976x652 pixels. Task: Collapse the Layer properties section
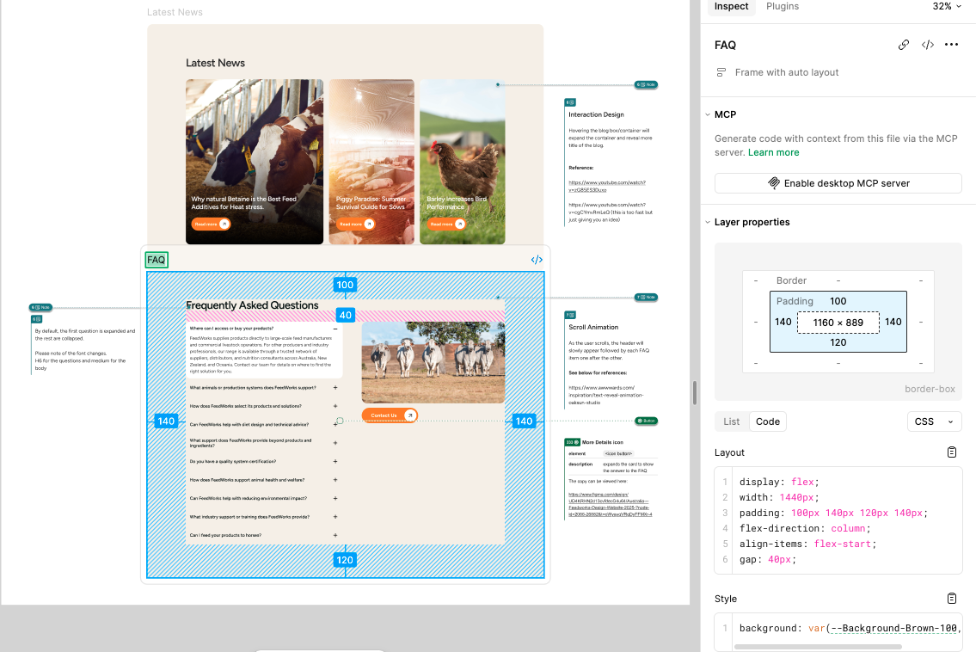(x=706, y=222)
